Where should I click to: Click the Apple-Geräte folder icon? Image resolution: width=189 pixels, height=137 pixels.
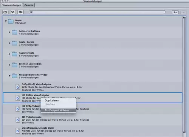(14, 43)
